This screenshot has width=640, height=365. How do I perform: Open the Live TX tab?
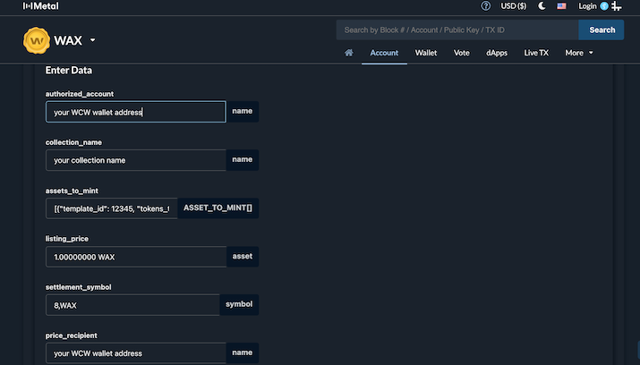[x=536, y=53]
